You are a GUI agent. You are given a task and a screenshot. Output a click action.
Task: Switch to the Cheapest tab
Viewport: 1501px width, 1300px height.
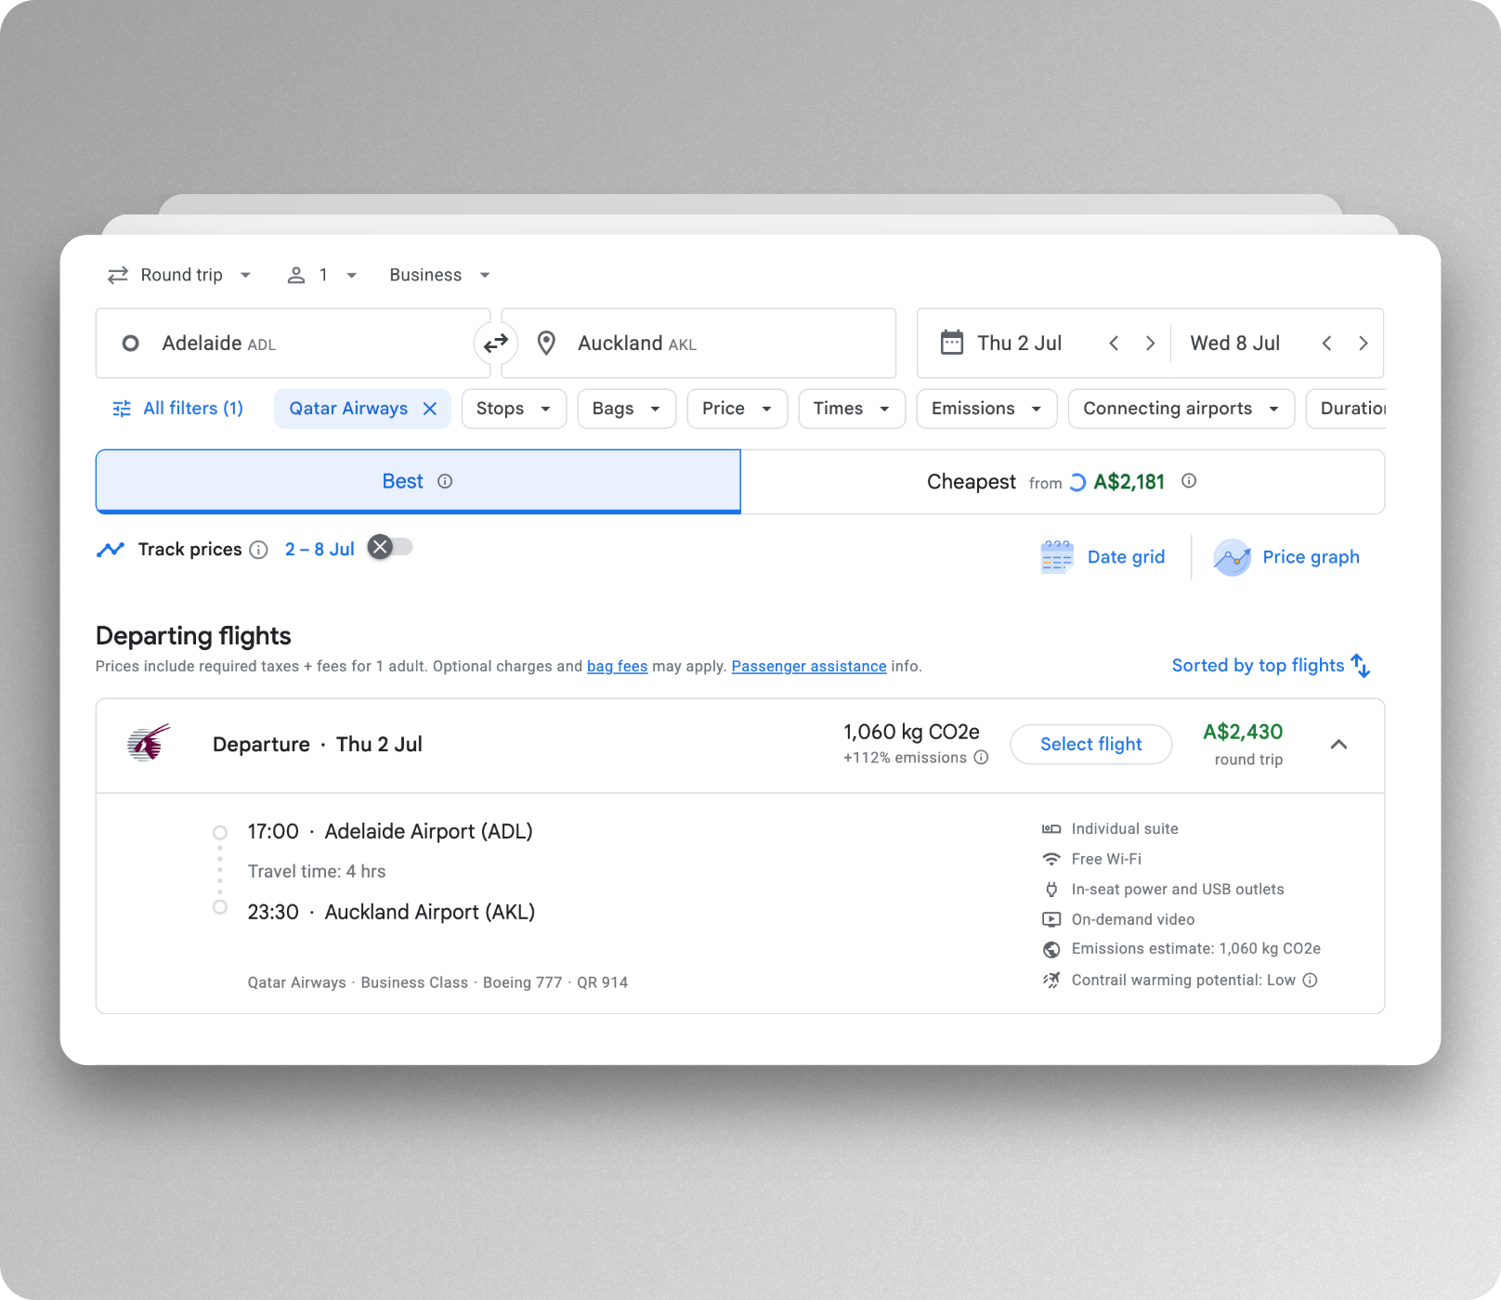click(1063, 482)
